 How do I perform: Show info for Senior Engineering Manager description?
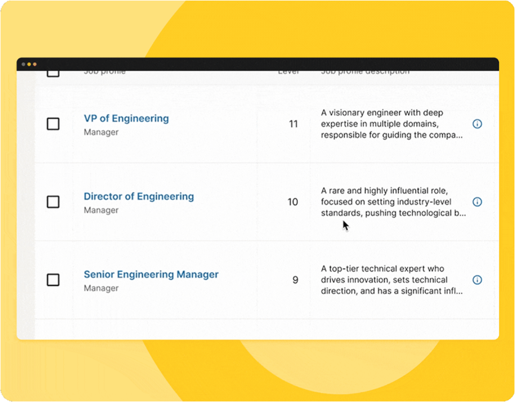[477, 280]
